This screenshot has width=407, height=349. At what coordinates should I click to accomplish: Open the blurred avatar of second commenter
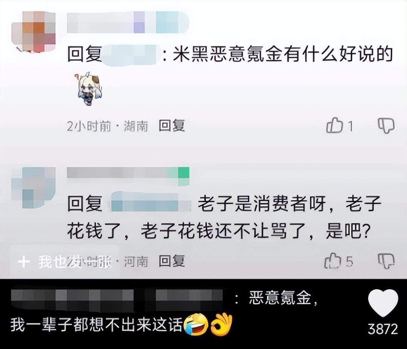point(34,187)
